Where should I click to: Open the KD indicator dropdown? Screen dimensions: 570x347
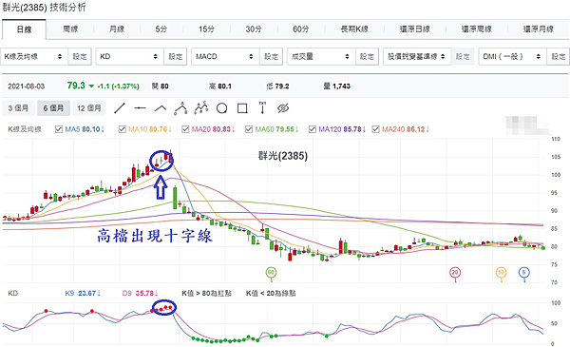[129, 56]
